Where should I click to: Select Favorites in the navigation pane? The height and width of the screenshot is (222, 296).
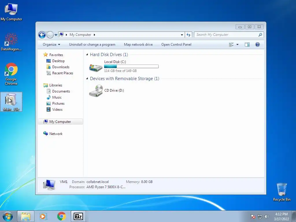click(56, 55)
